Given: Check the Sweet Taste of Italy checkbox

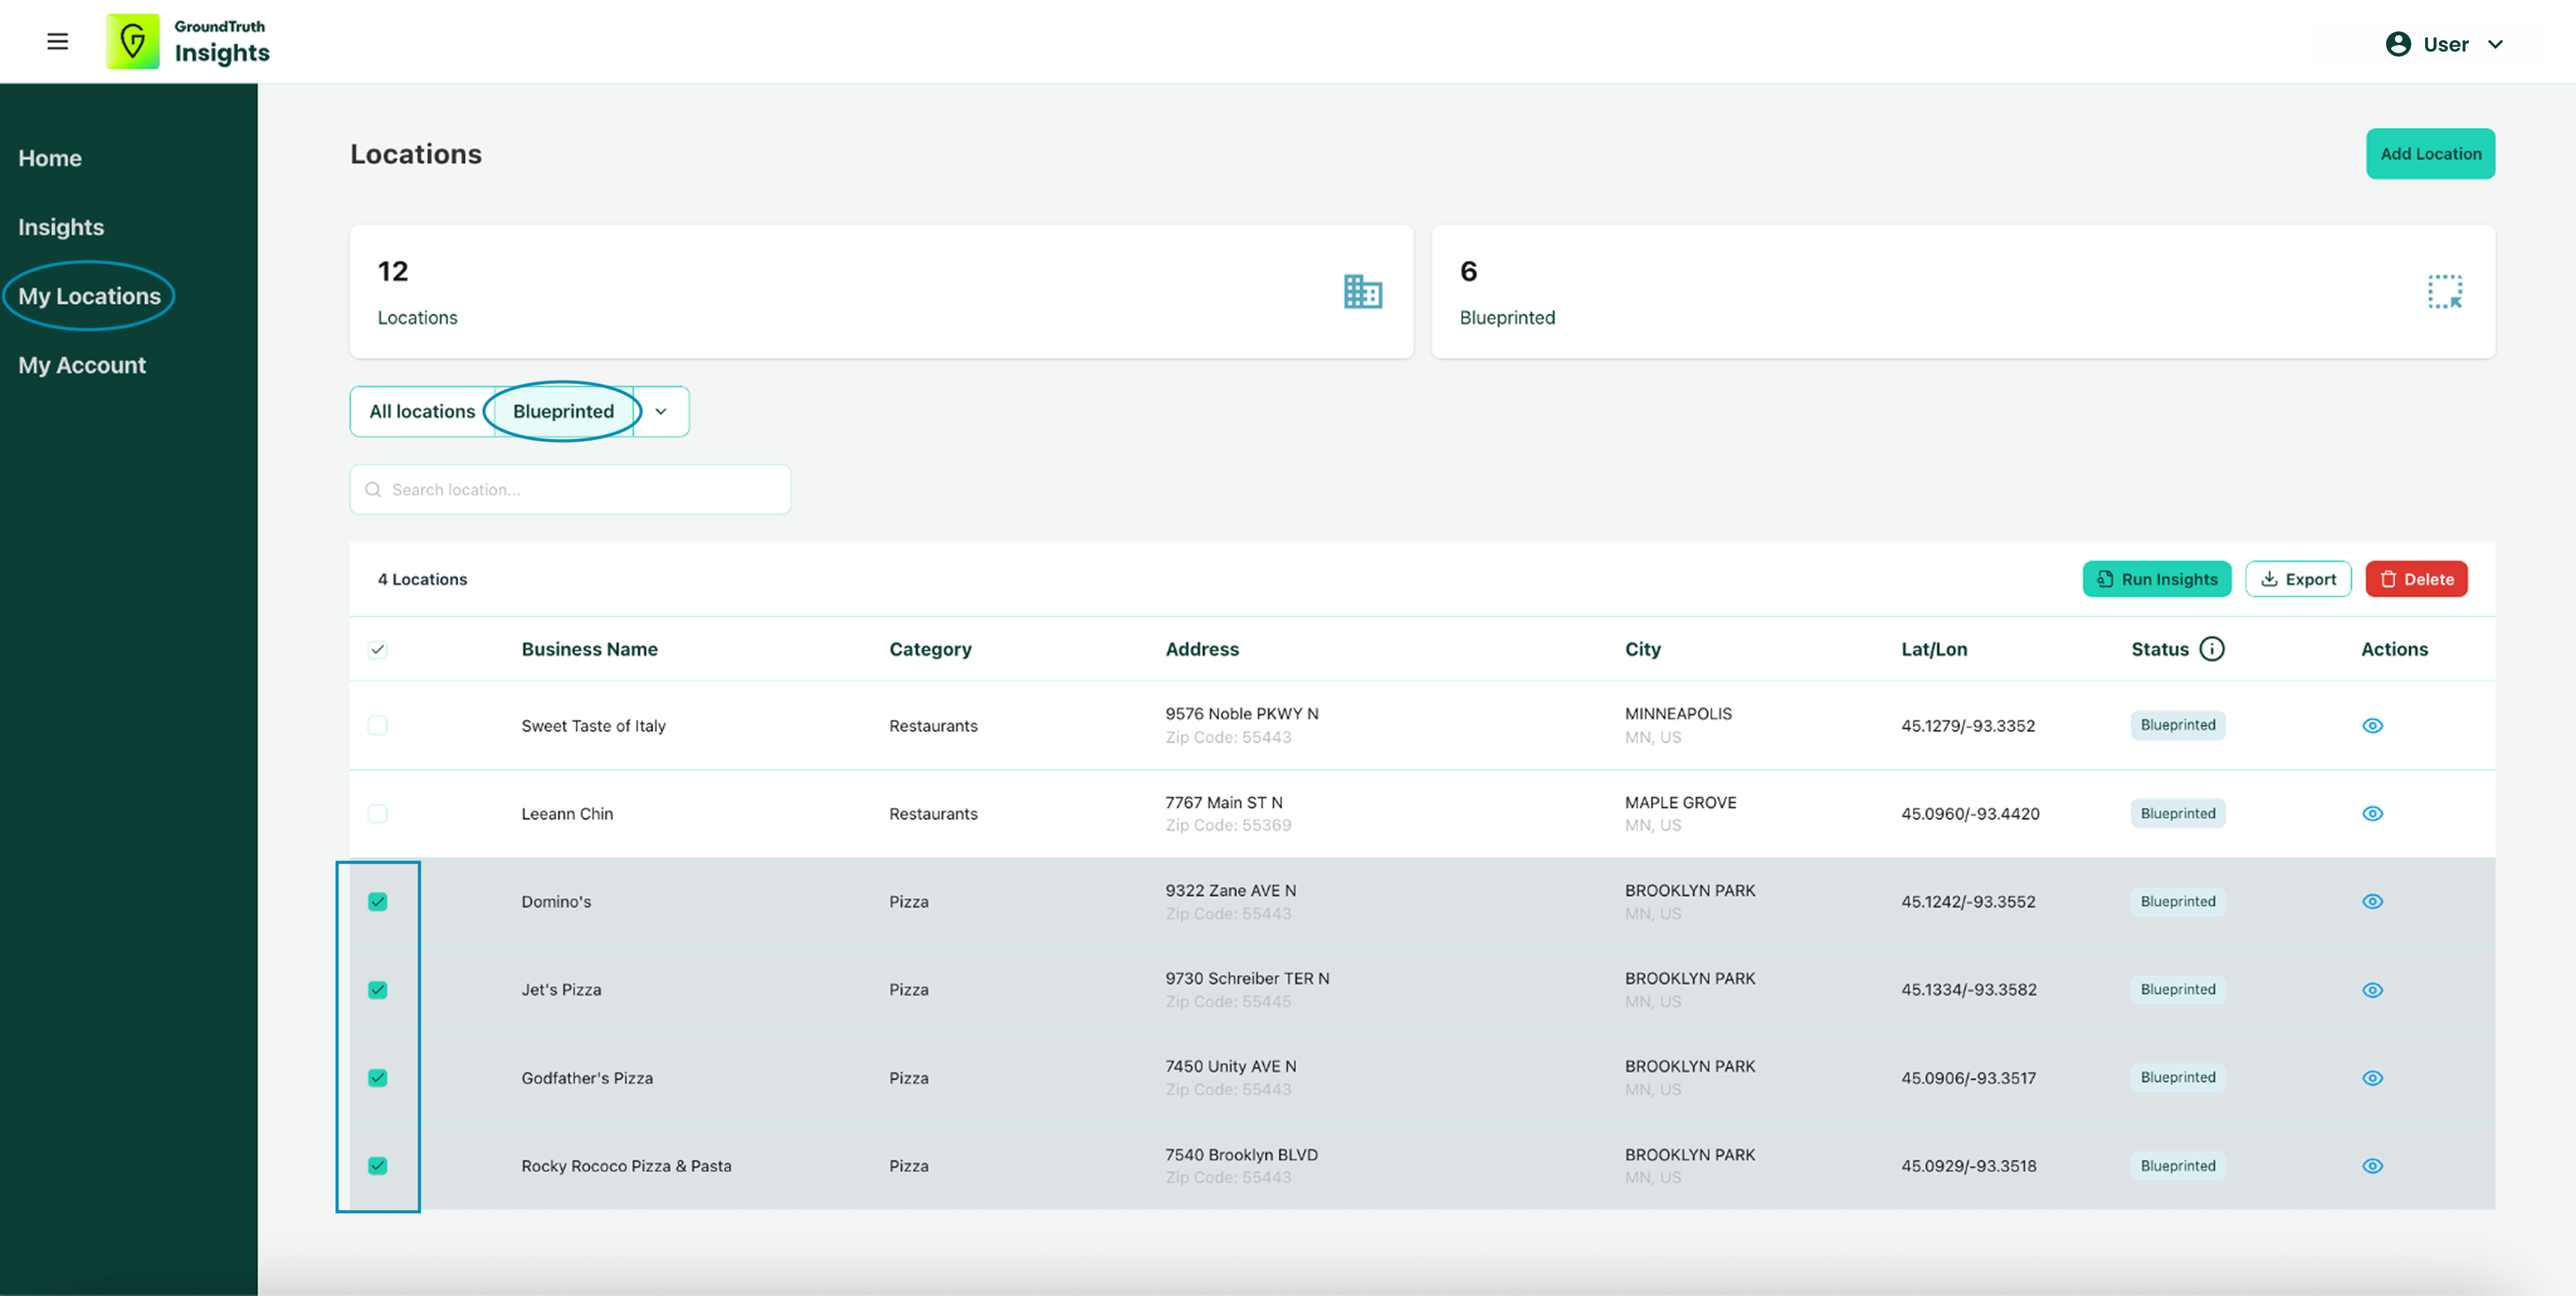Looking at the screenshot, I should pos(377,725).
